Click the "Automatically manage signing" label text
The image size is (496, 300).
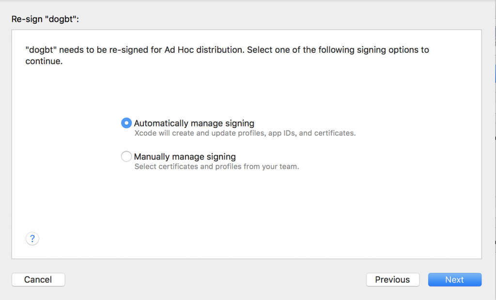194,123
